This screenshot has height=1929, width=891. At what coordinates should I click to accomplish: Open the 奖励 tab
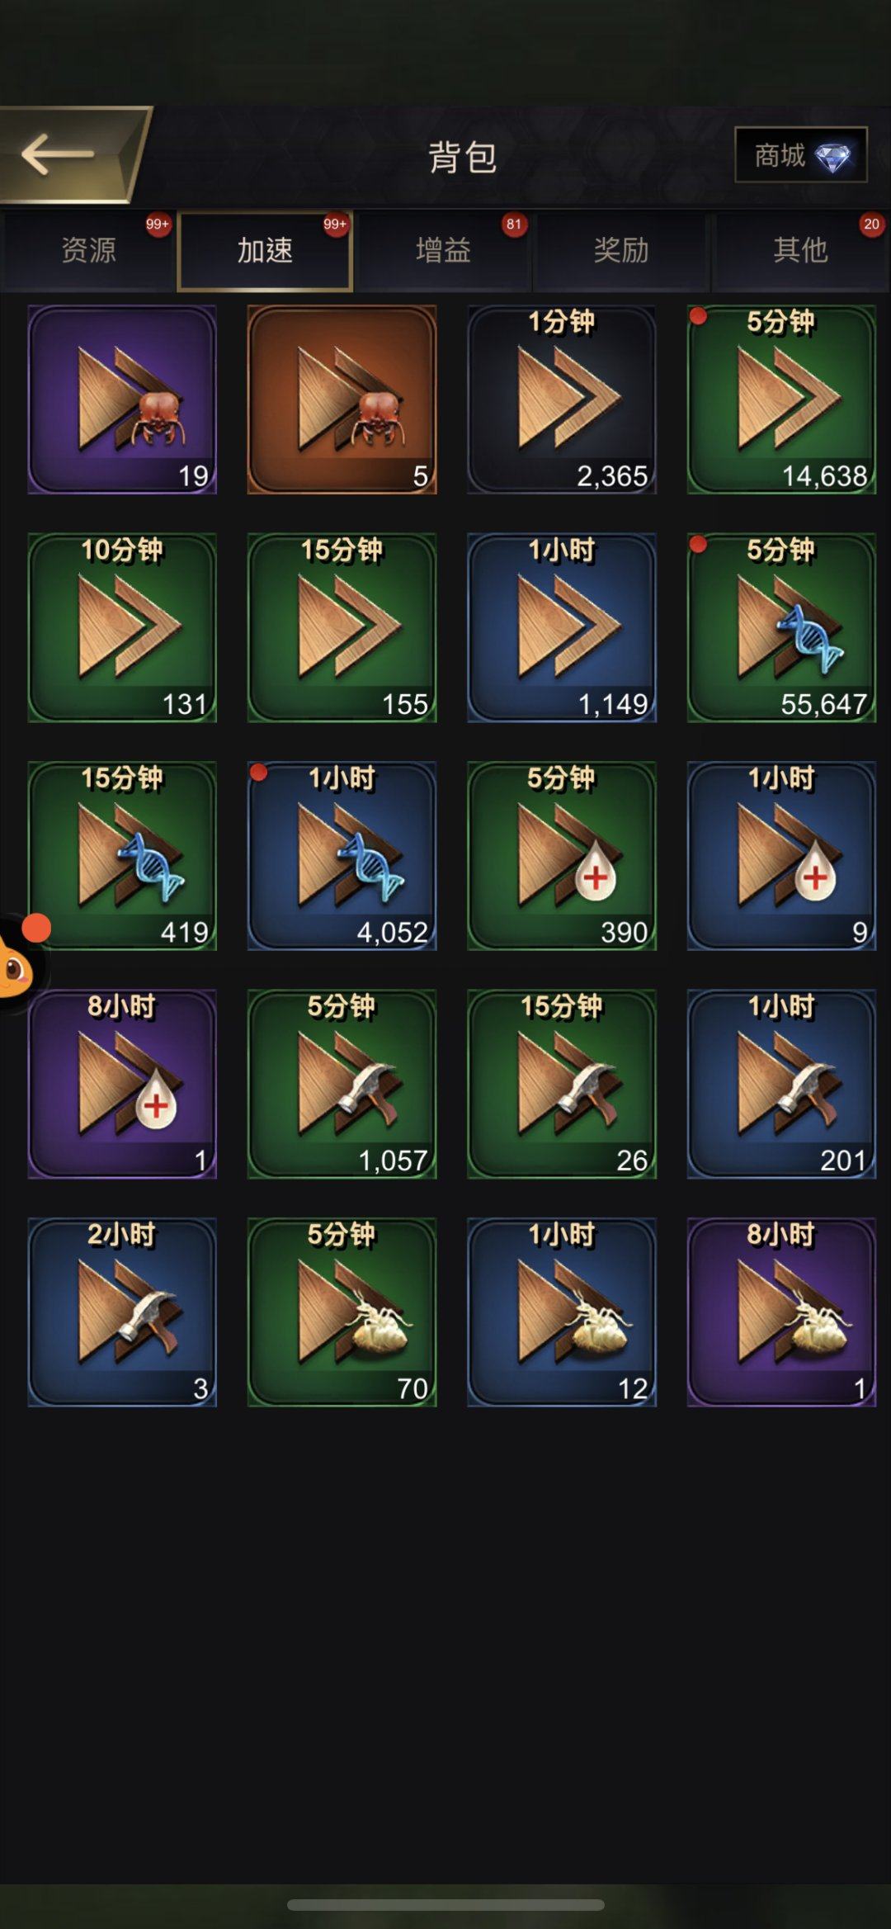[x=621, y=250]
